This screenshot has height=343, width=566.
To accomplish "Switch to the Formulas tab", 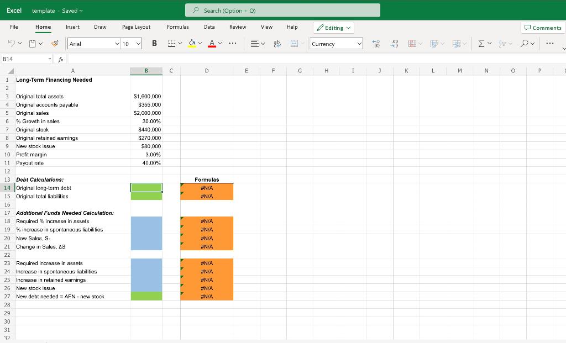I will (x=177, y=27).
